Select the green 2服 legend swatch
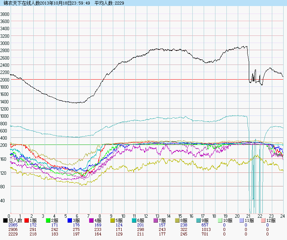The height and width of the screenshot is (240, 287). click(48, 220)
